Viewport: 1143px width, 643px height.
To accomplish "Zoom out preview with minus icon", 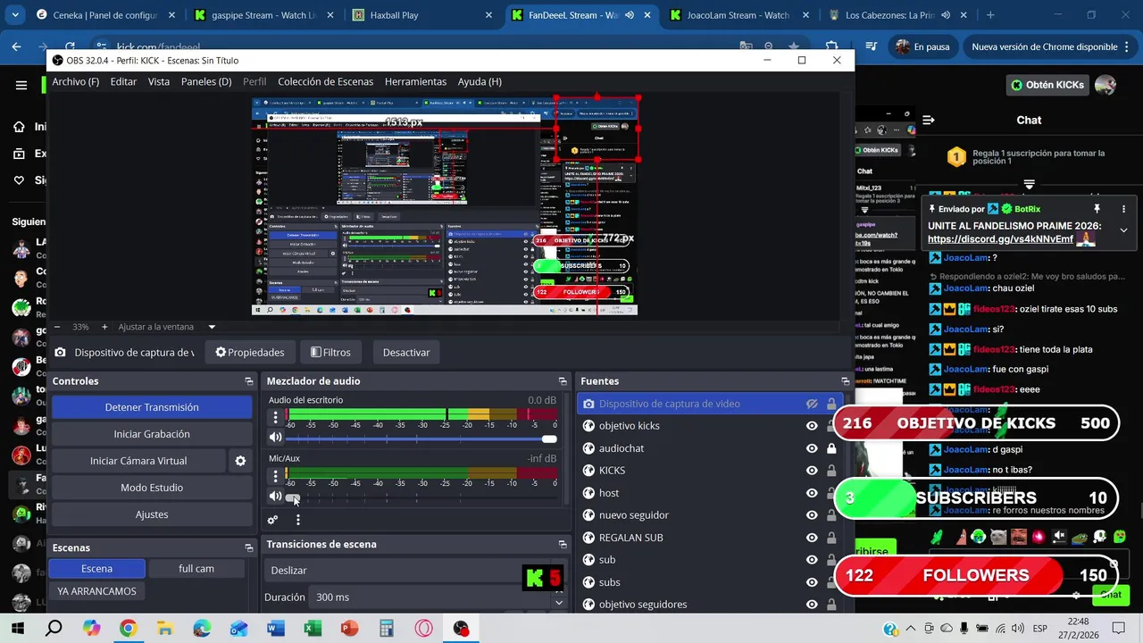I will (x=59, y=327).
